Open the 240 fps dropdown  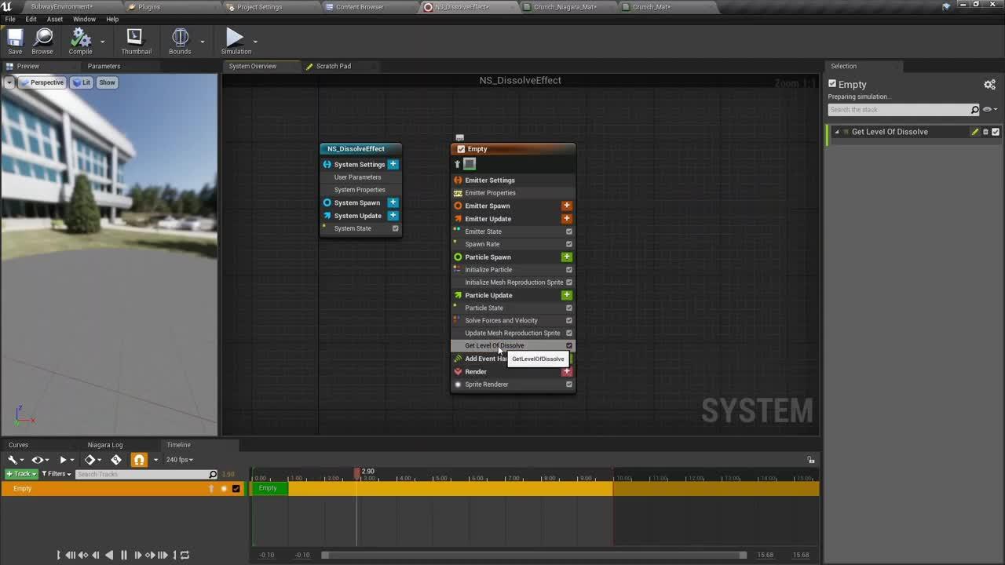point(180,460)
